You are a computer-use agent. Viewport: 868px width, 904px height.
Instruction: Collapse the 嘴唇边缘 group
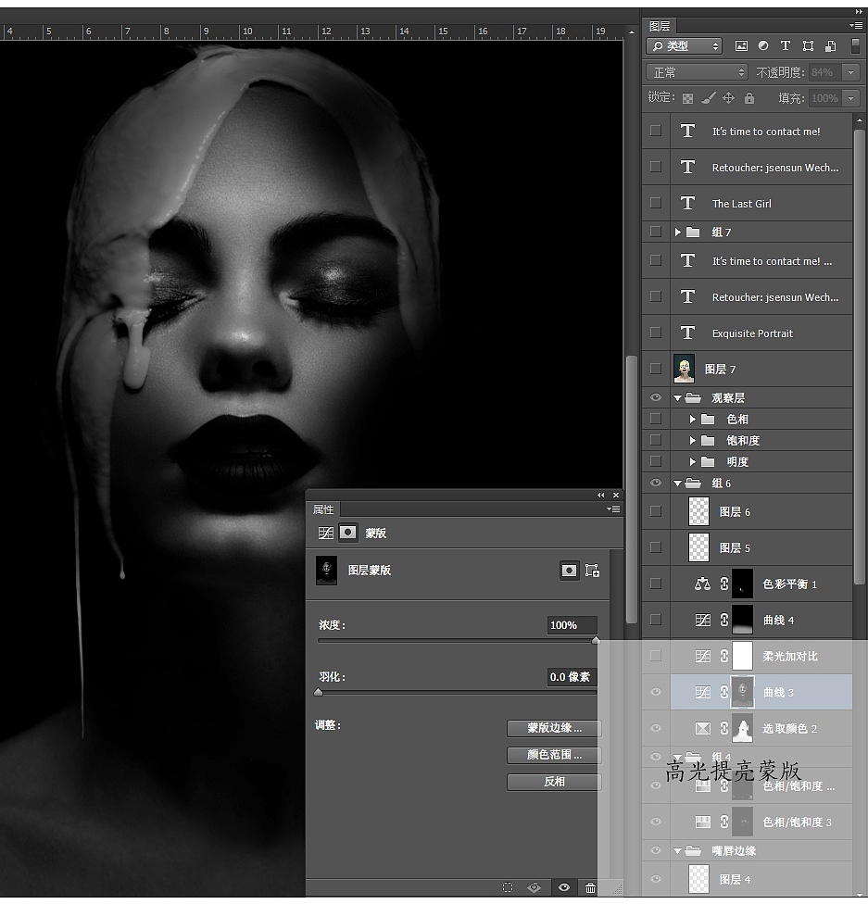[678, 850]
